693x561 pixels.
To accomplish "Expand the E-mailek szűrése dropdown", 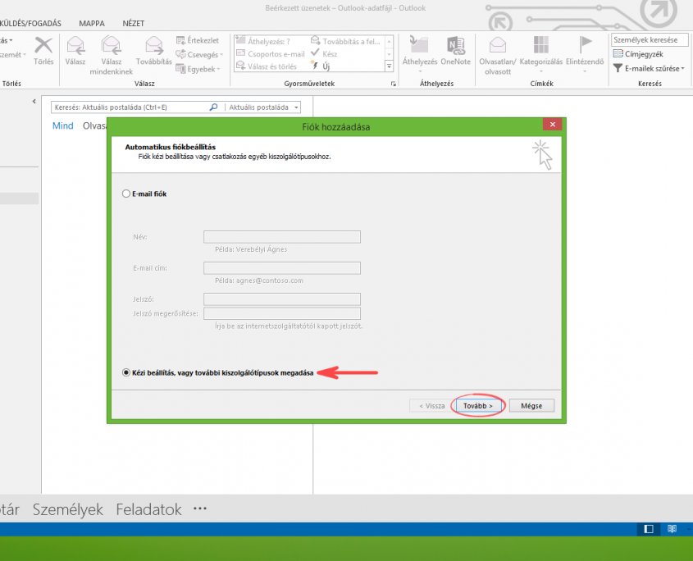I will pyautogui.click(x=650, y=69).
